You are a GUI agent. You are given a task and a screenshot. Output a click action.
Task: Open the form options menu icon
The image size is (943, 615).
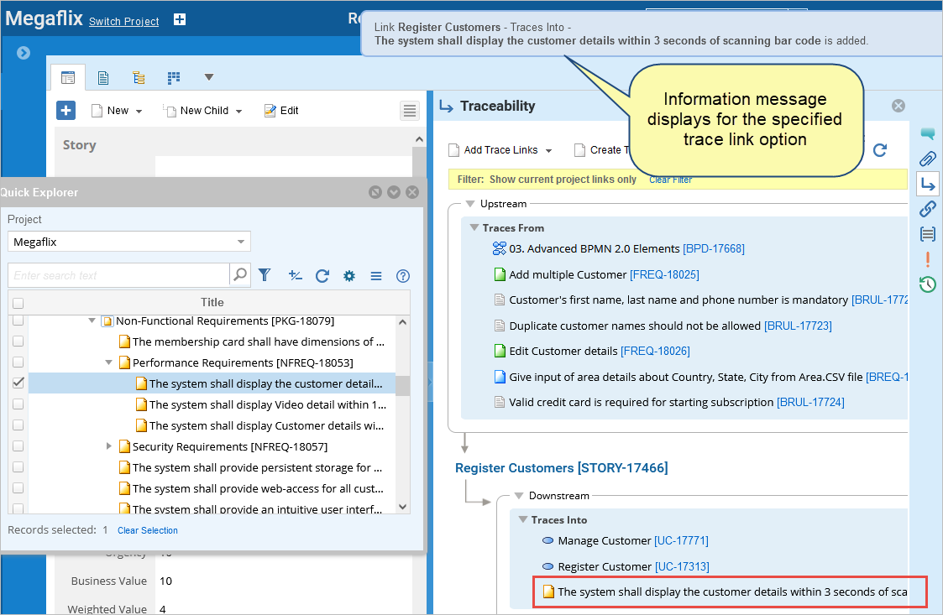[410, 111]
